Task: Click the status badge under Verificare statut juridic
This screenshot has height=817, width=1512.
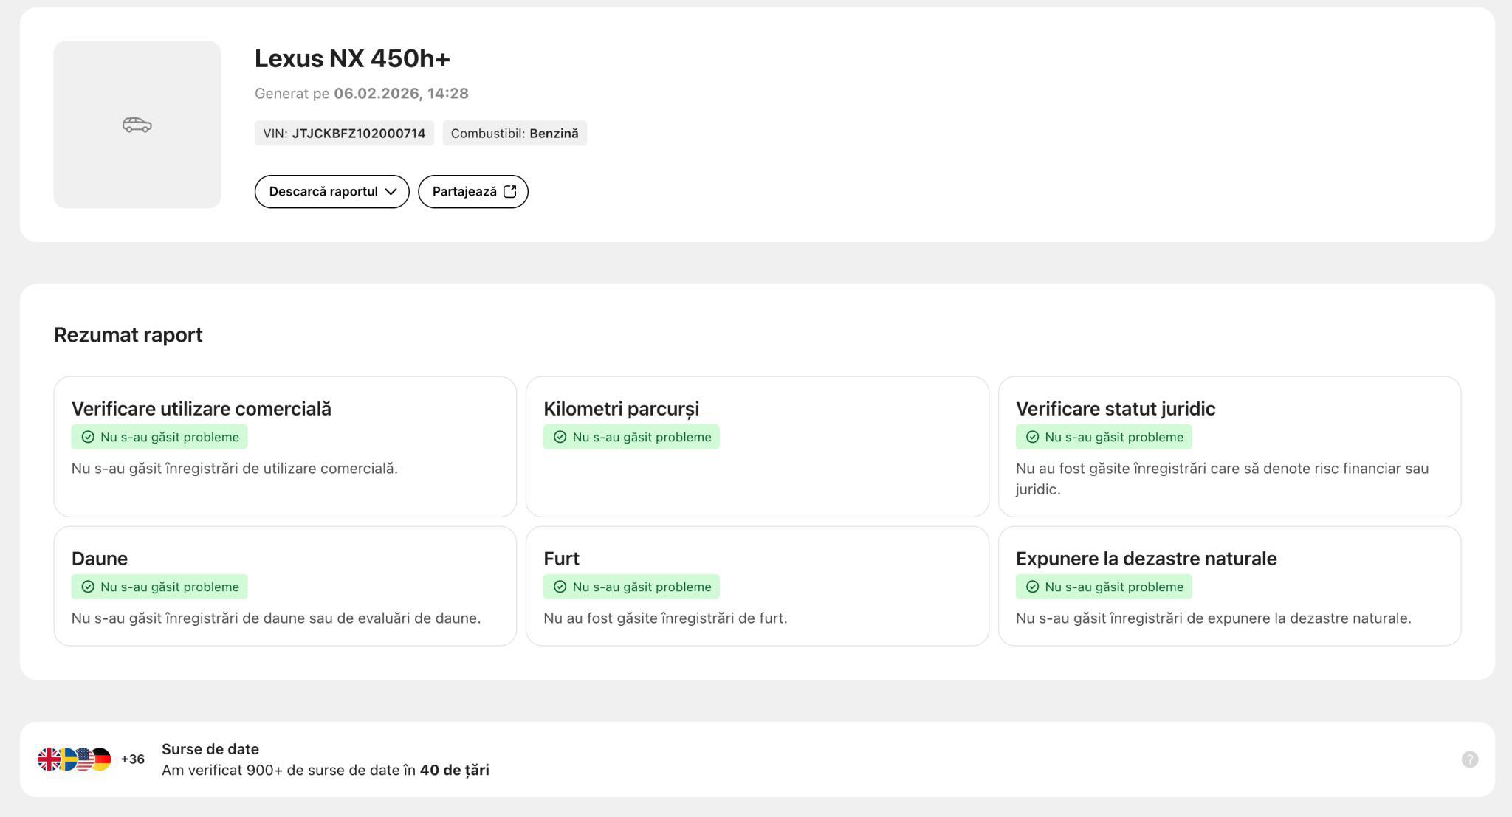Action: (1104, 437)
